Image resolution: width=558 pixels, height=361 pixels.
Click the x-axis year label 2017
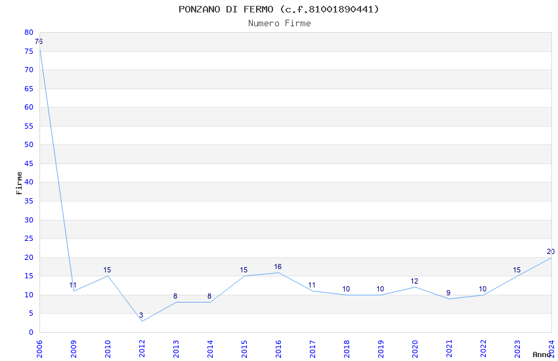click(x=312, y=349)
